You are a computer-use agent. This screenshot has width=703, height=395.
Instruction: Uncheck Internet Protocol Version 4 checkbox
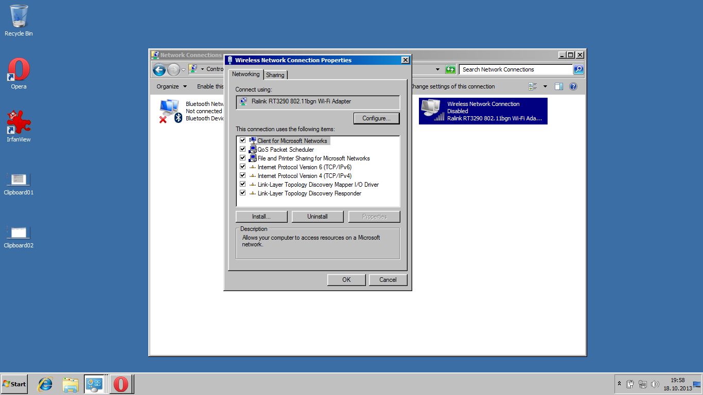tap(243, 175)
